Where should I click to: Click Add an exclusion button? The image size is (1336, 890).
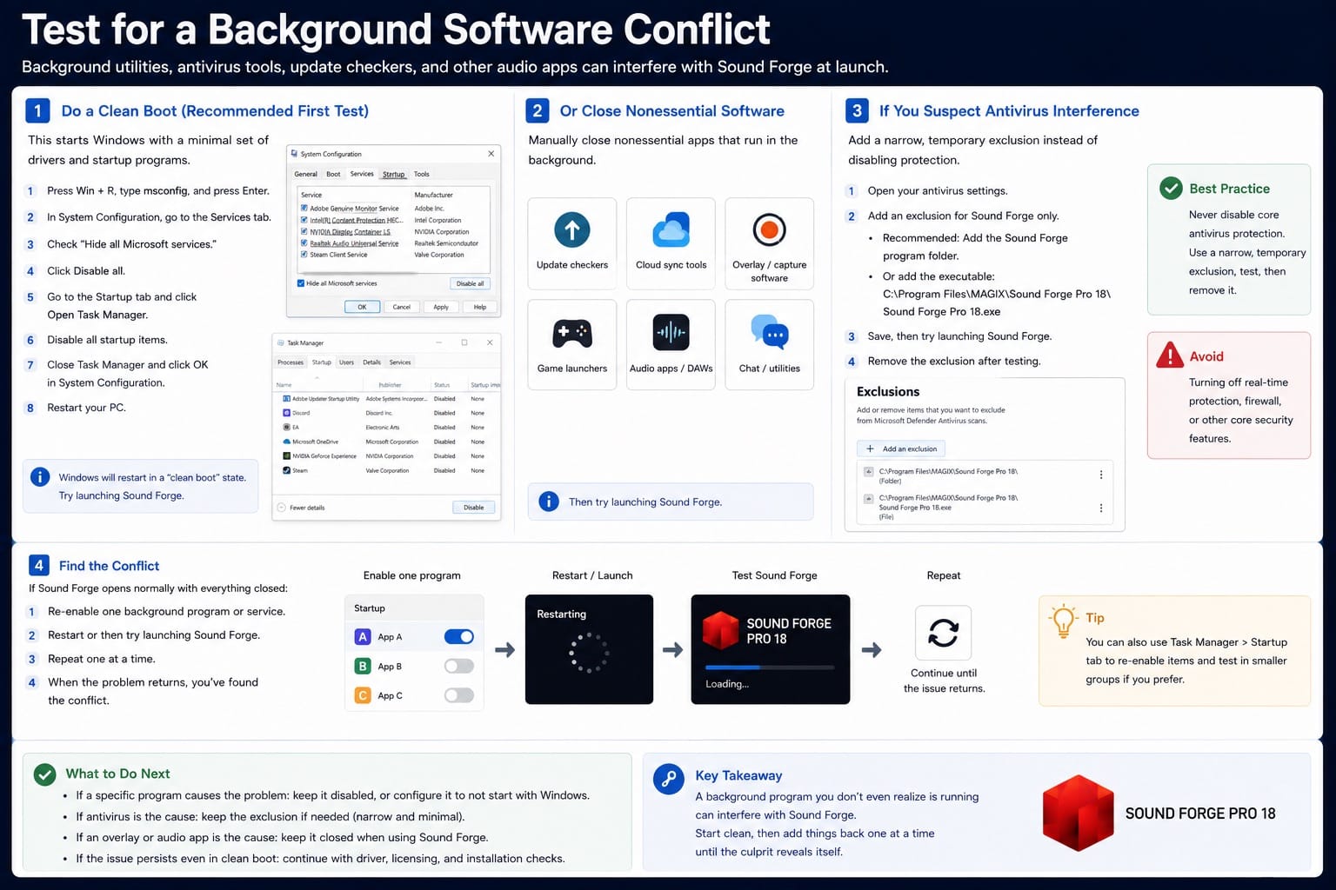pos(901,448)
